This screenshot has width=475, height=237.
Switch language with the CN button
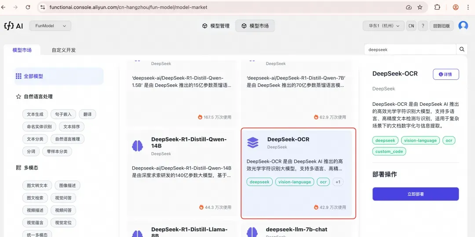(411, 26)
